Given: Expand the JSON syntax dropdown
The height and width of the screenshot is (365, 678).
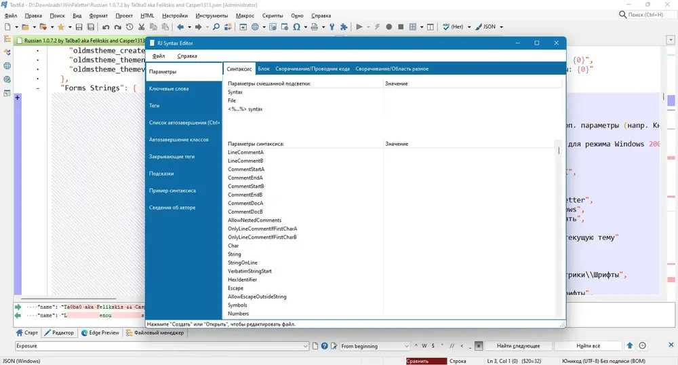Looking at the screenshot, I should 502,27.
